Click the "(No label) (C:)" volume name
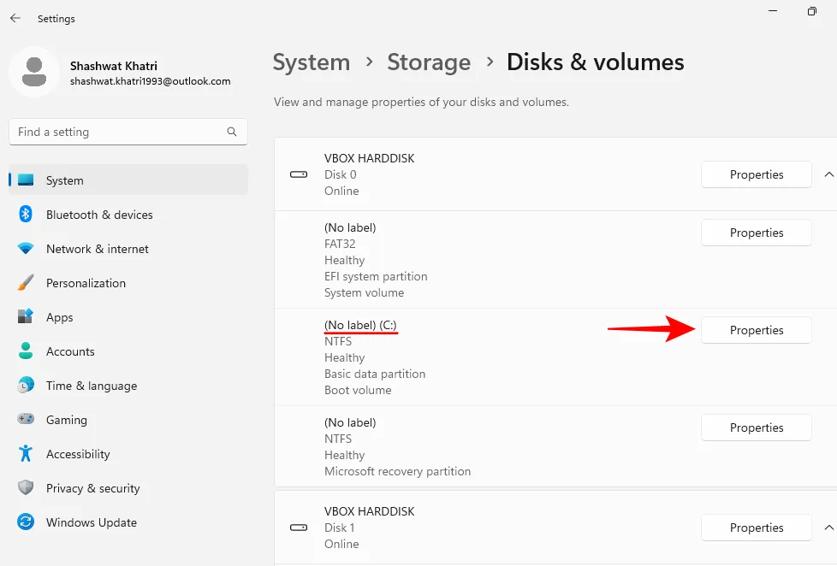837x566 pixels. 360,325
